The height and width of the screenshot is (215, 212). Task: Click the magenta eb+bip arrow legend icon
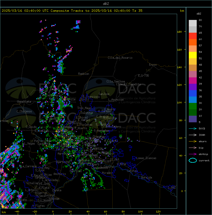point(193,154)
